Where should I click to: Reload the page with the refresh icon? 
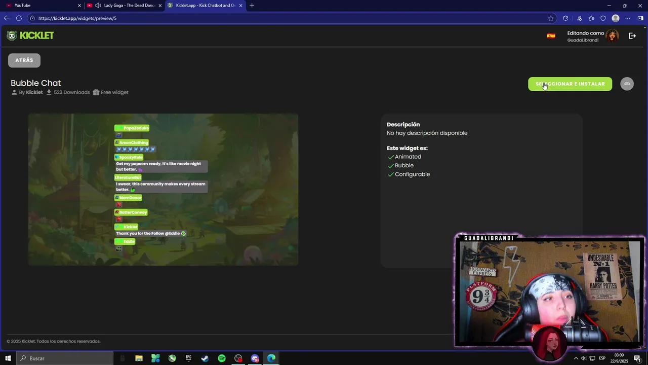(19, 18)
